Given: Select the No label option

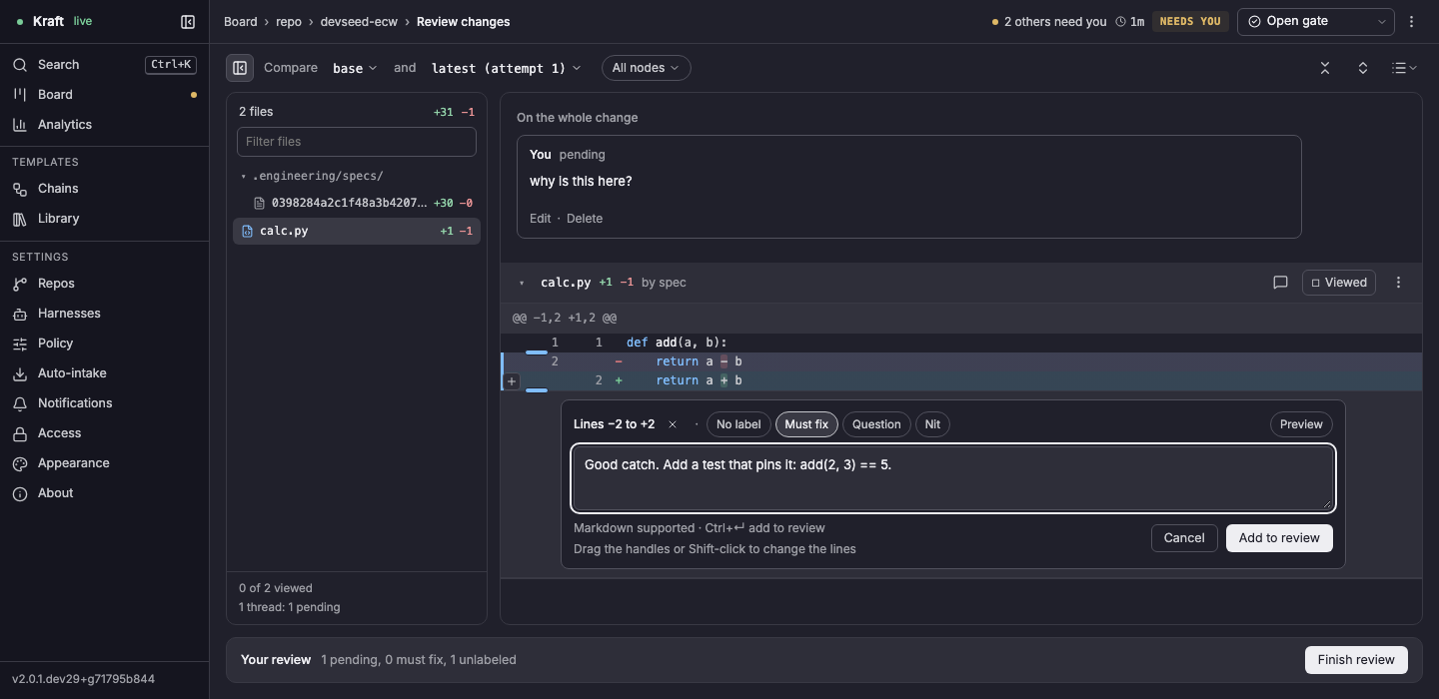Looking at the screenshot, I should (x=738, y=424).
